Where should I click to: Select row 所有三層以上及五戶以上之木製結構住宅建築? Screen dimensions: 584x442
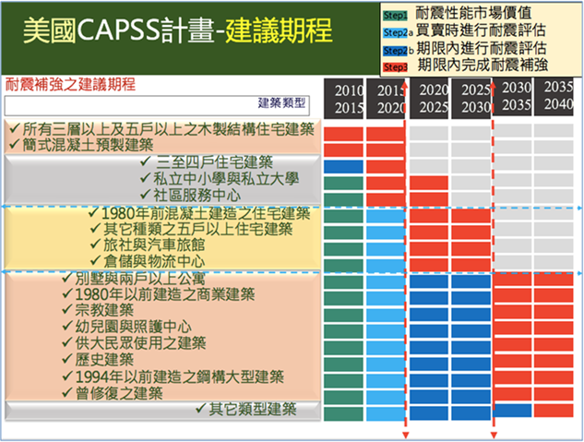click(x=162, y=129)
